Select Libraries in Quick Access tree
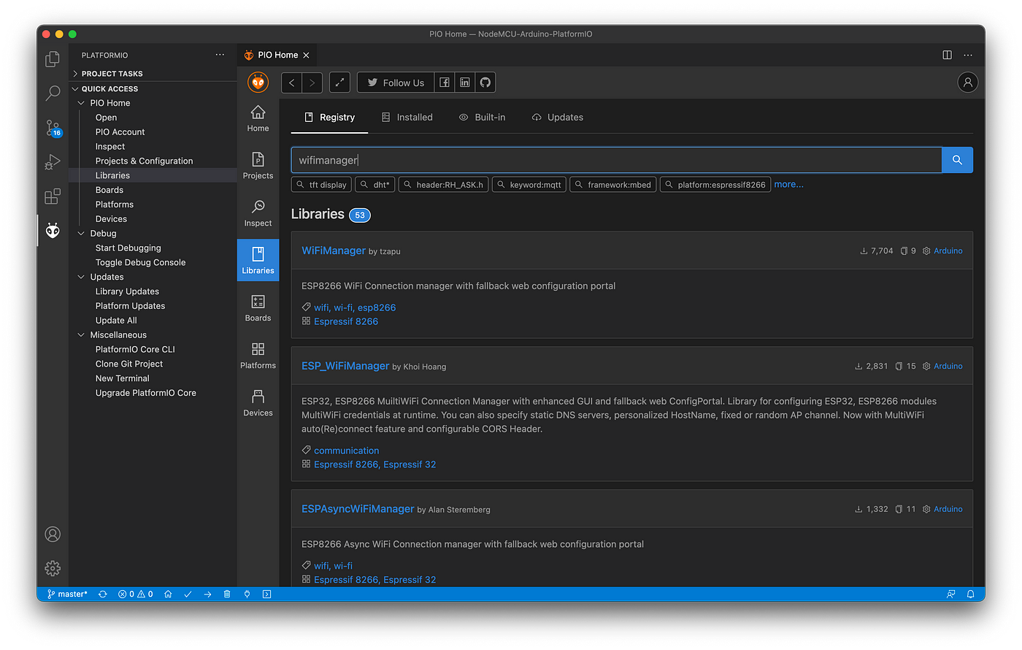The height and width of the screenshot is (650, 1022). [112, 175]
